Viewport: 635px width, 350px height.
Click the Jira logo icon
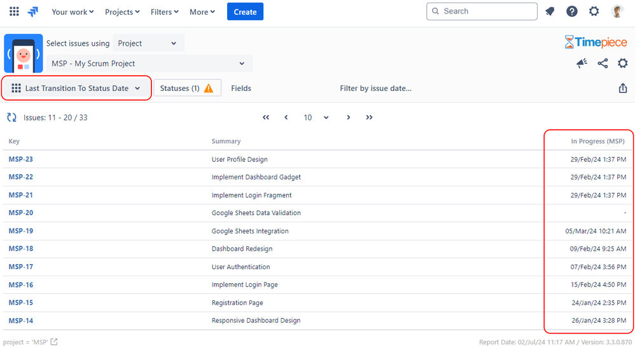33,11
